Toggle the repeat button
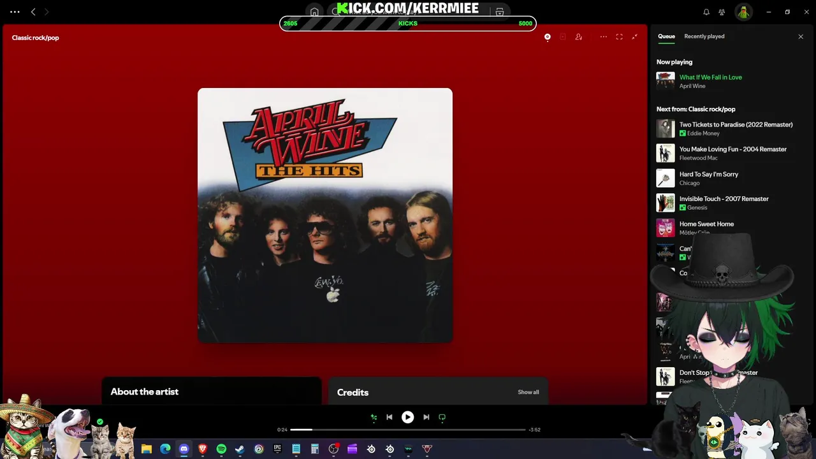The height and width of the screenshot is (459, 816). 442,418
